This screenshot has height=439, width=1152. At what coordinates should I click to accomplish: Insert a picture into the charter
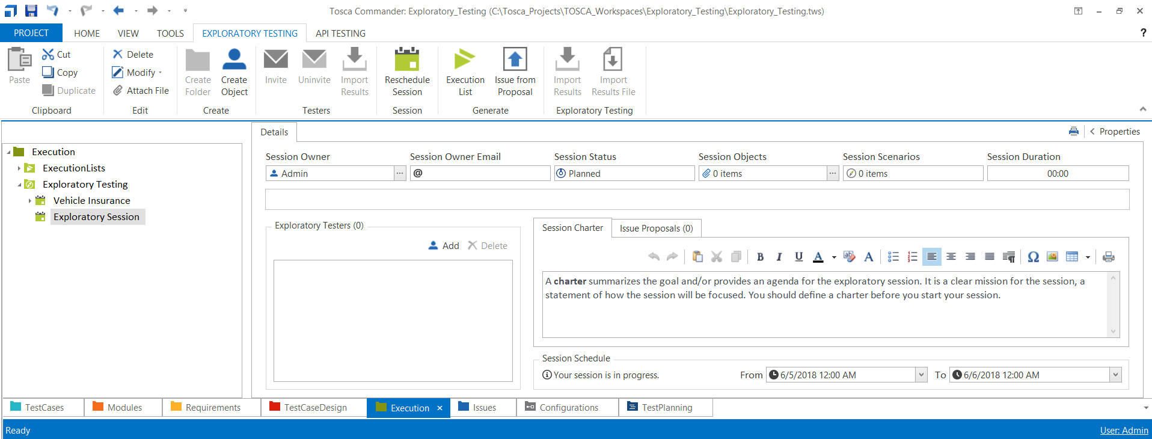1052,257
